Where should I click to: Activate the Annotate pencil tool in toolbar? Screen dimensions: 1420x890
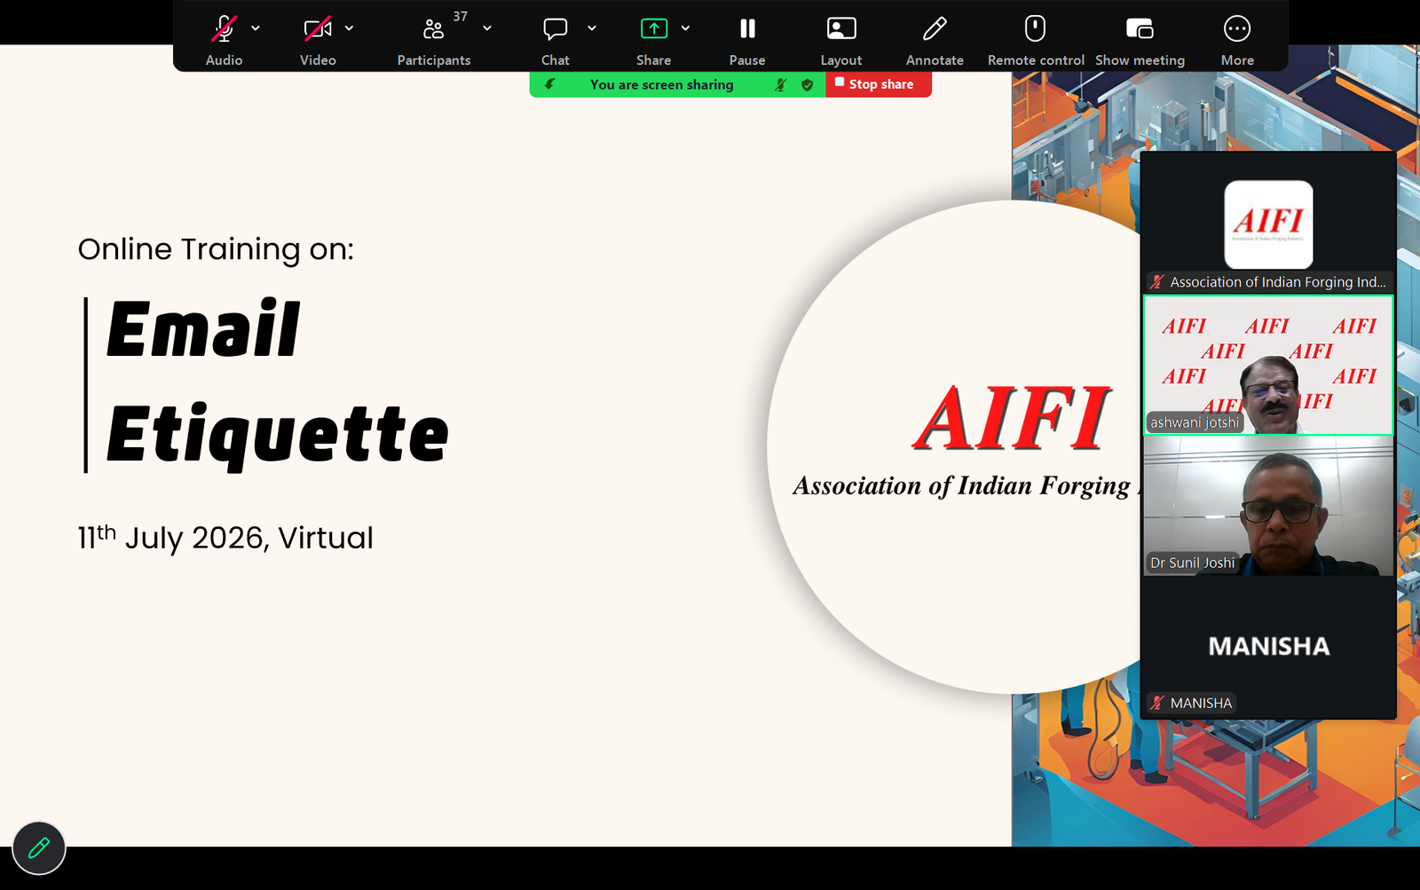point(935,29)
